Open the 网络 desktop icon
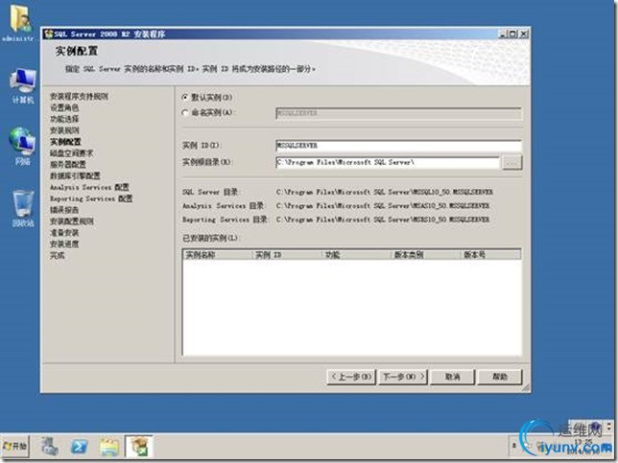618x463 pixels. tap(22, 146)
